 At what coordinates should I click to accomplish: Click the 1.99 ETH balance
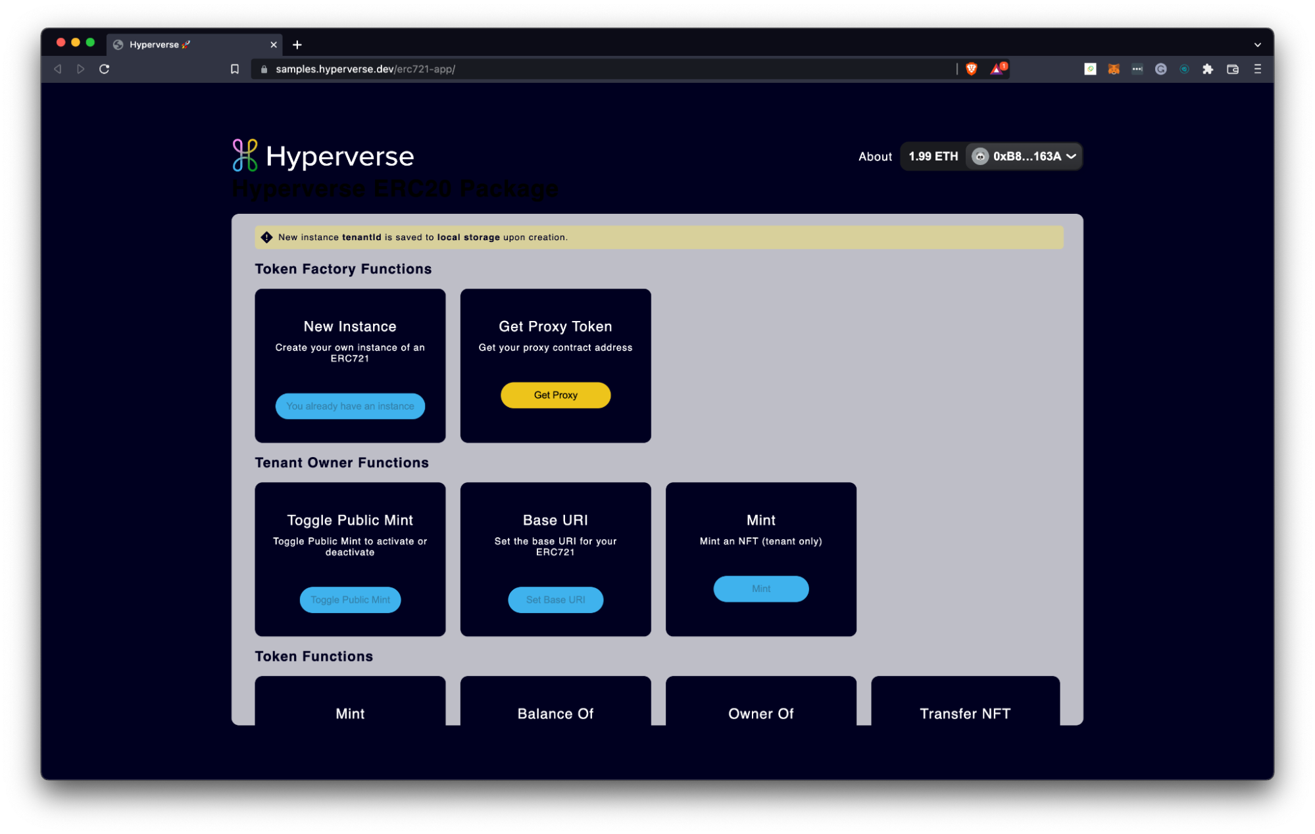[x=933, y=157]
